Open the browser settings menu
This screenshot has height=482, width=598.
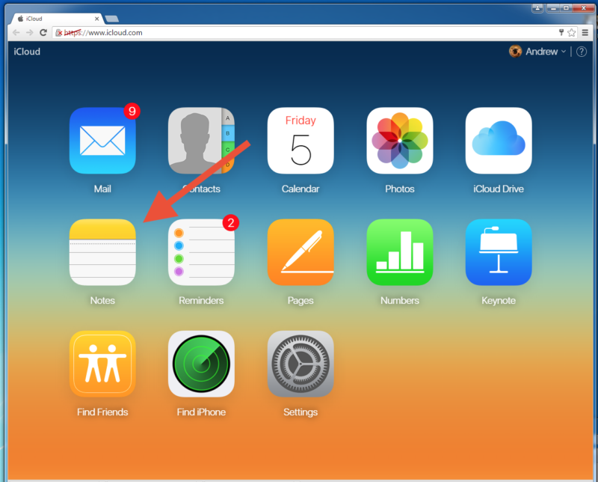585,32
